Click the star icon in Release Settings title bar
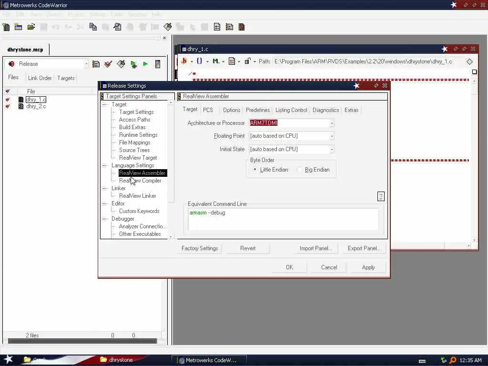488x366 pixels. (356, 86)
